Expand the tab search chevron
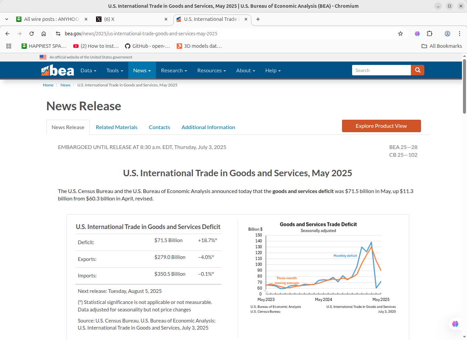This screenshot has height=340, width=467. coord(7,19)
